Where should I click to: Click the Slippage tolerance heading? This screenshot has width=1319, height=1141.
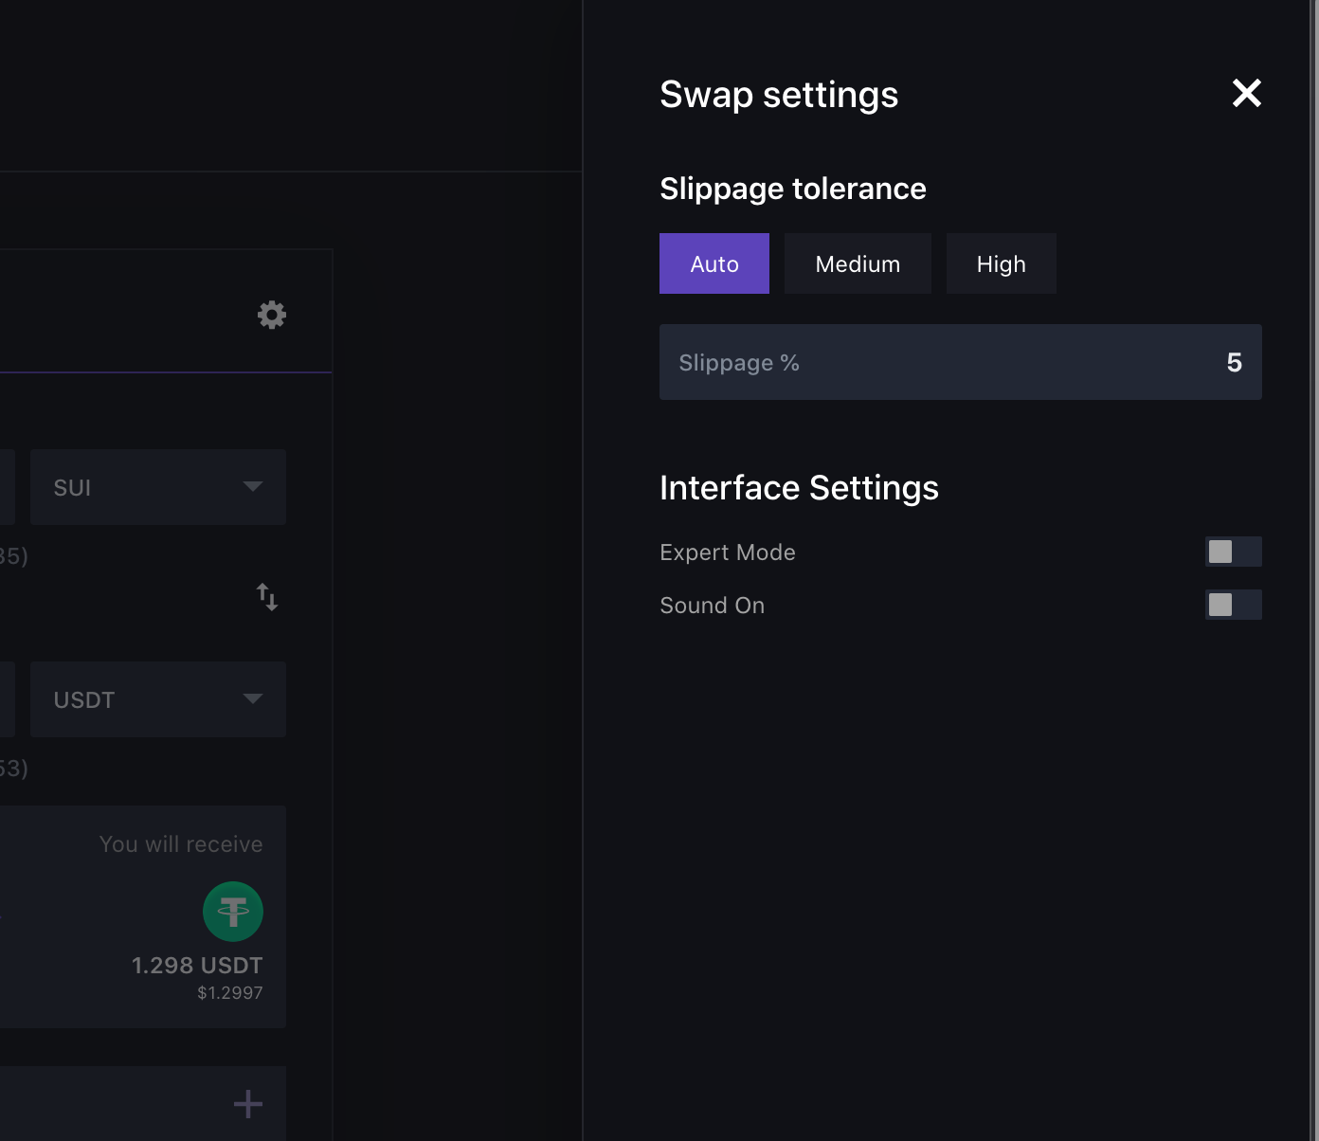[x=793, y=189]
